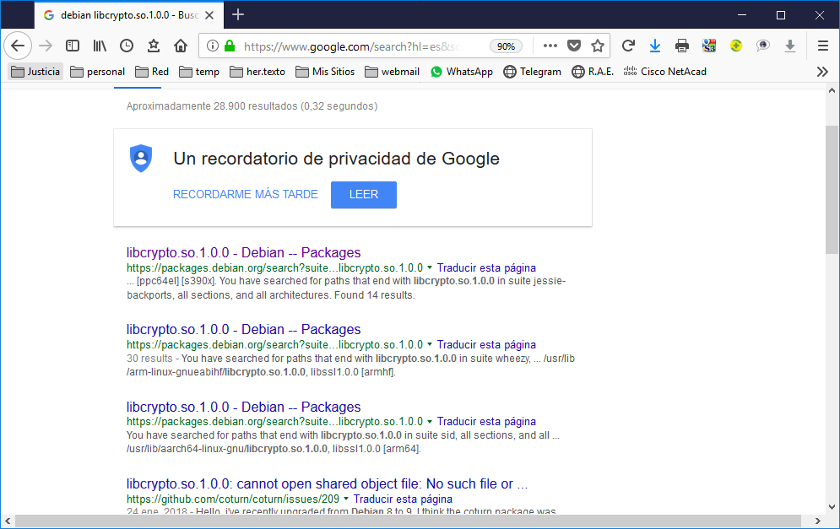
Task: Expand dropdown arrow beside github.com coturn URL
Action: pos(346,499)
